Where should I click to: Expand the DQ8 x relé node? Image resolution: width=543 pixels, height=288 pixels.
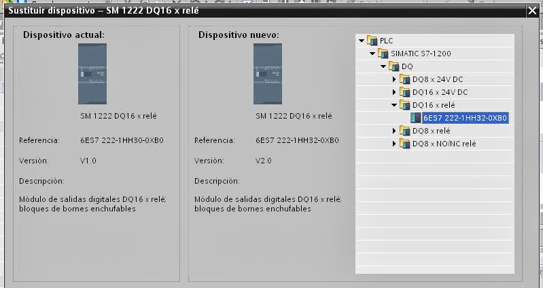coord(394,131)
